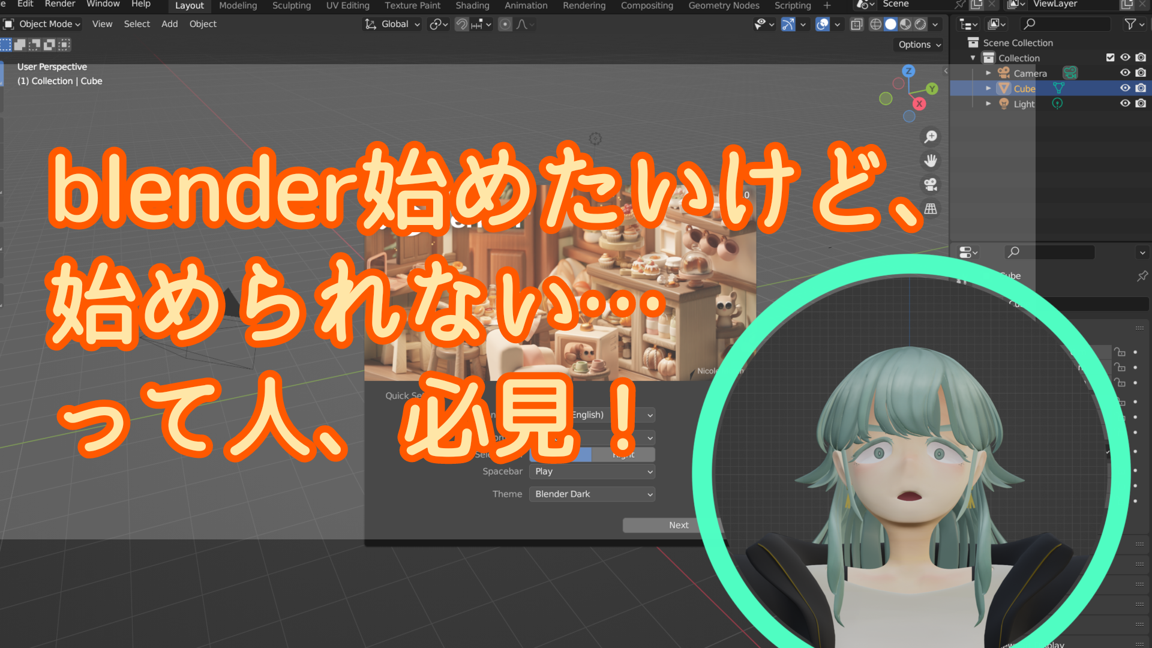Hide the Camera object with eye icon

[x=1125, y=73]
